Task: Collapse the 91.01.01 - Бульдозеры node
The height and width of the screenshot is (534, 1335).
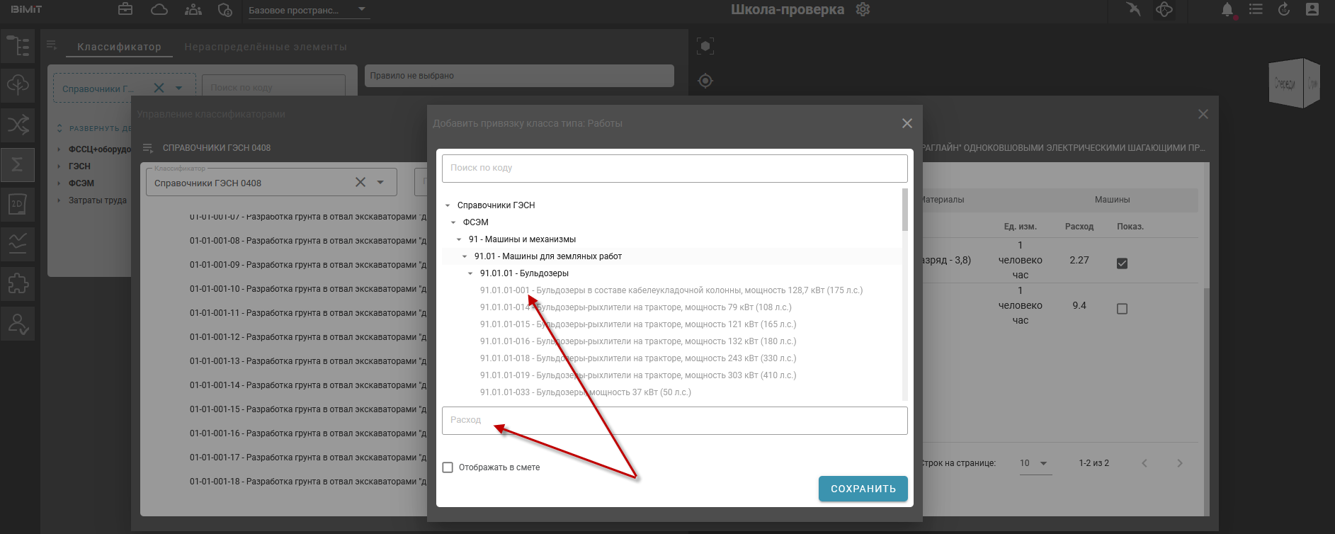Action: click(470, 273)
